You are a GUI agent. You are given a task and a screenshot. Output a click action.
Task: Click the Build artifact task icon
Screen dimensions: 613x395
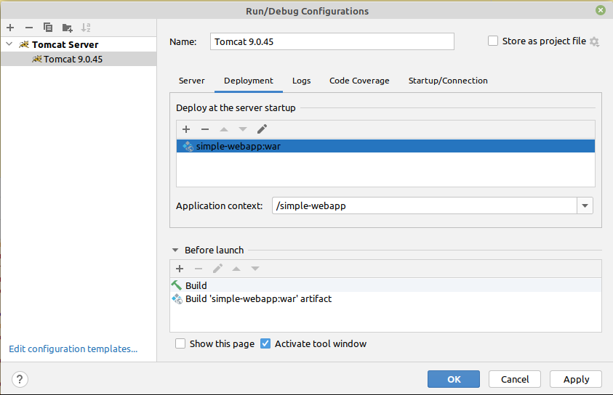tap(177, 299)
